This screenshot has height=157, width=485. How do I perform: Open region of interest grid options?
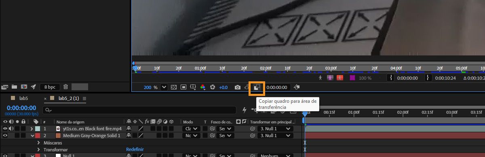(x=193, y=87)
